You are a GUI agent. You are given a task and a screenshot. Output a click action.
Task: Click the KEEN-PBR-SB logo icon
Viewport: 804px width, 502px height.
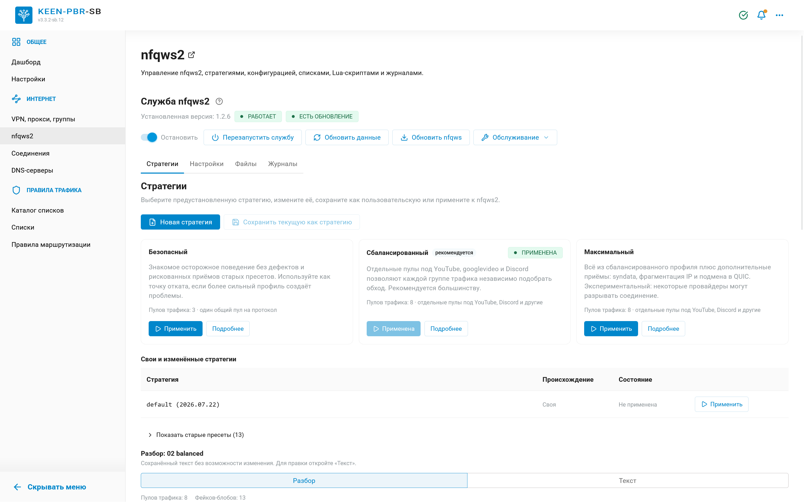click(24, 15)
